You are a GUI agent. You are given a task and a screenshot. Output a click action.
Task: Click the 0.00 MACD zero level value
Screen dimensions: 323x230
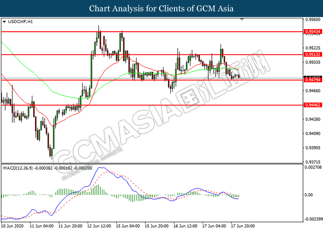tap(309, 195)
